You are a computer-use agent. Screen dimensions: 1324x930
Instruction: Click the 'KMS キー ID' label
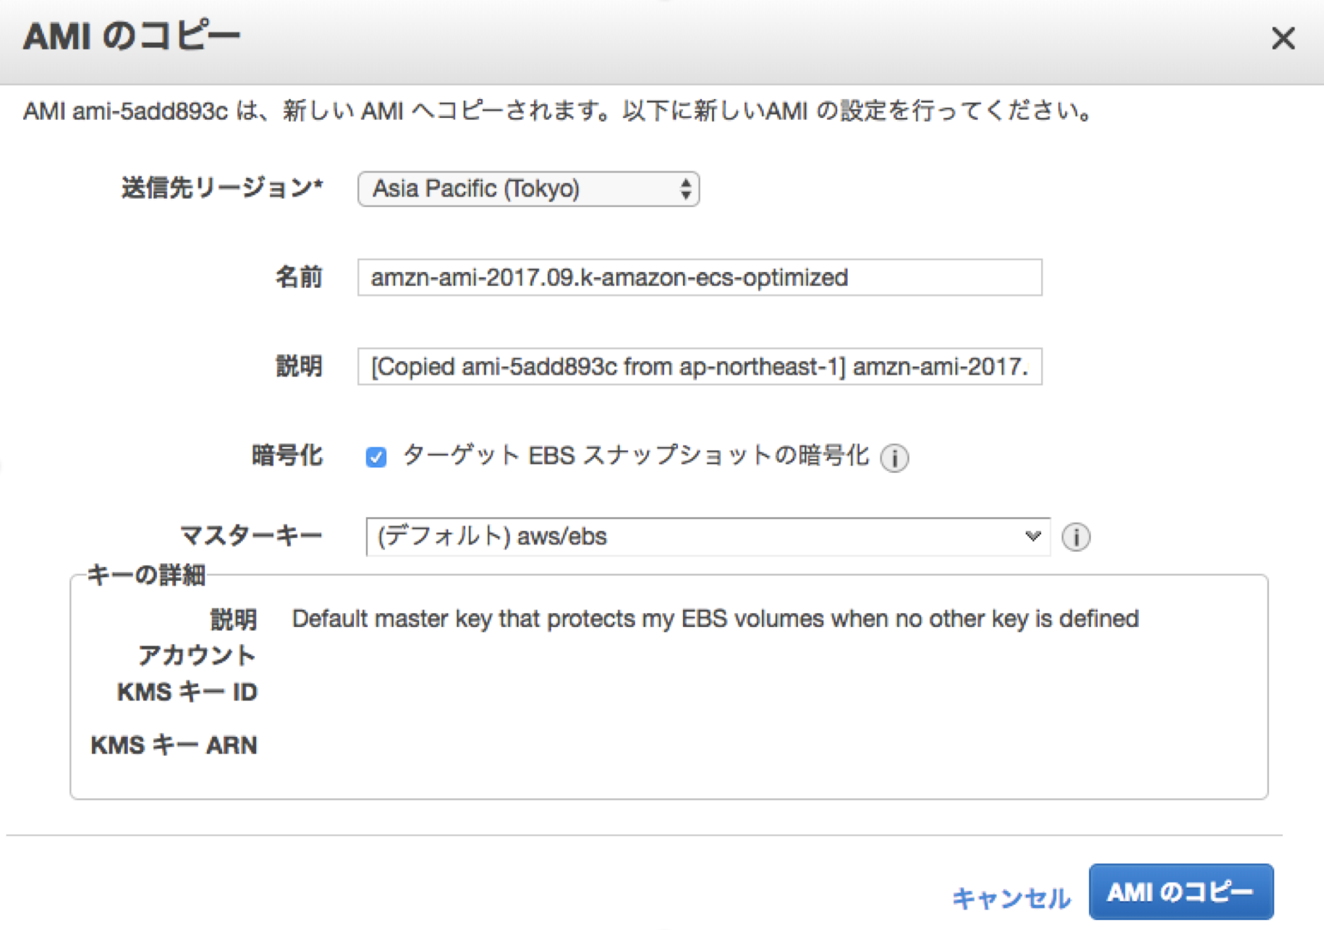tap(187, 692)
